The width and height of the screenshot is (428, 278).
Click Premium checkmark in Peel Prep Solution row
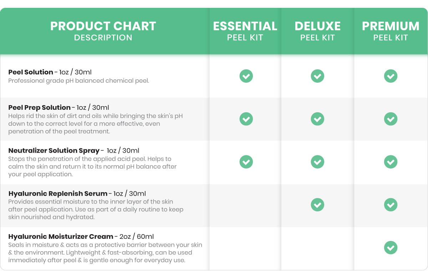point(391,119)
